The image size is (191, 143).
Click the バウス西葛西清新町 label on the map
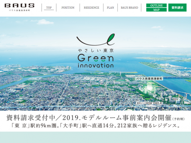(149, 79)
